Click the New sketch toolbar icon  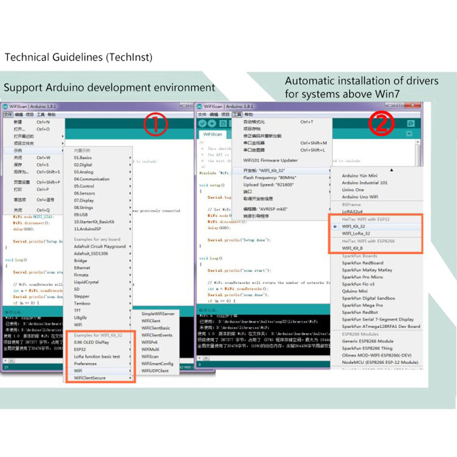(x=222, y=123)
